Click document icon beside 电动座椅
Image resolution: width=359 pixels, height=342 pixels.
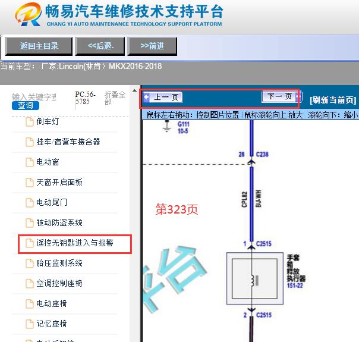point(29,304)
